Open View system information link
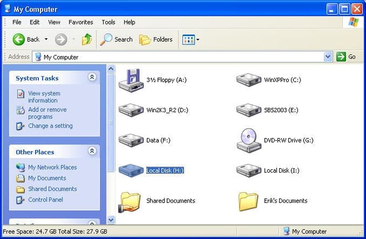Image resolution: width=366 pixels, height=239 pixels. tap(44, 97)
